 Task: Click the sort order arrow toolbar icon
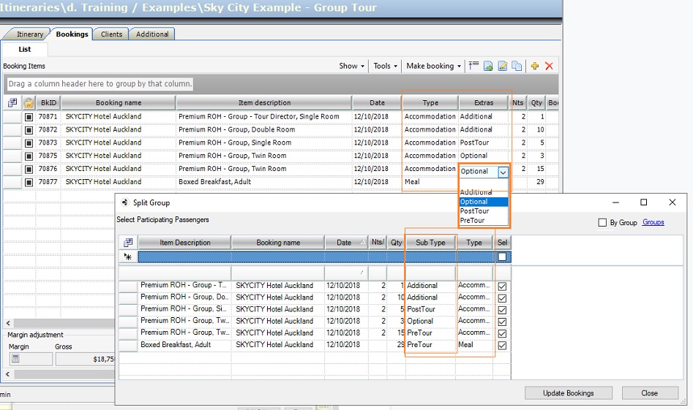pyautogui.click(x=473, y=66)
